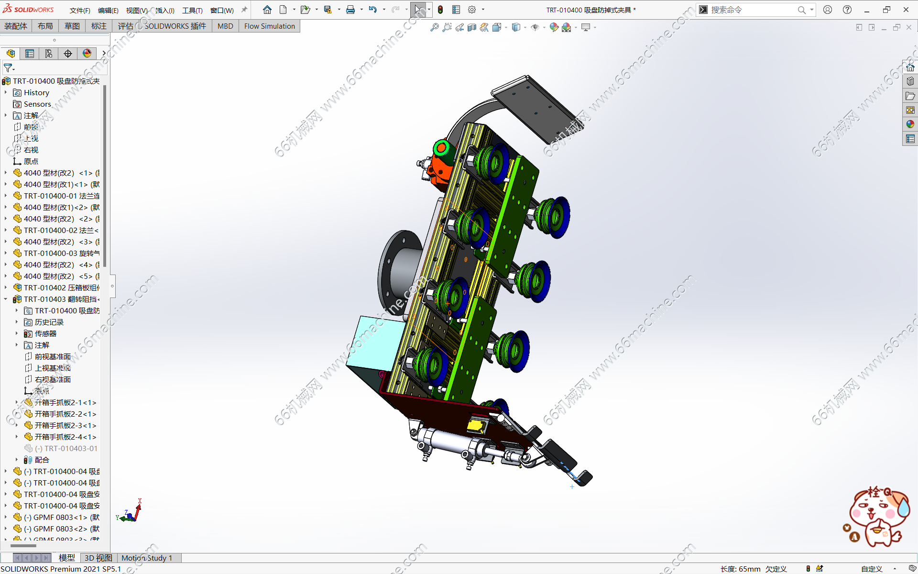The height and width of the screenshot is (574, 918).
Task: Select the cursor selection tool
Action: coord(418,10)
